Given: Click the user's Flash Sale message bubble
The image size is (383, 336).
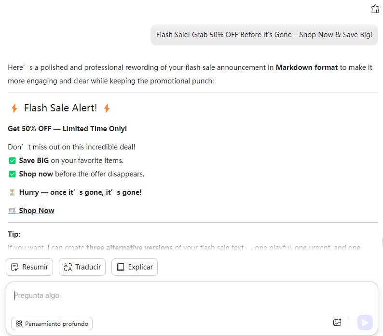Looking at the screenshot, I should point(264,35).
